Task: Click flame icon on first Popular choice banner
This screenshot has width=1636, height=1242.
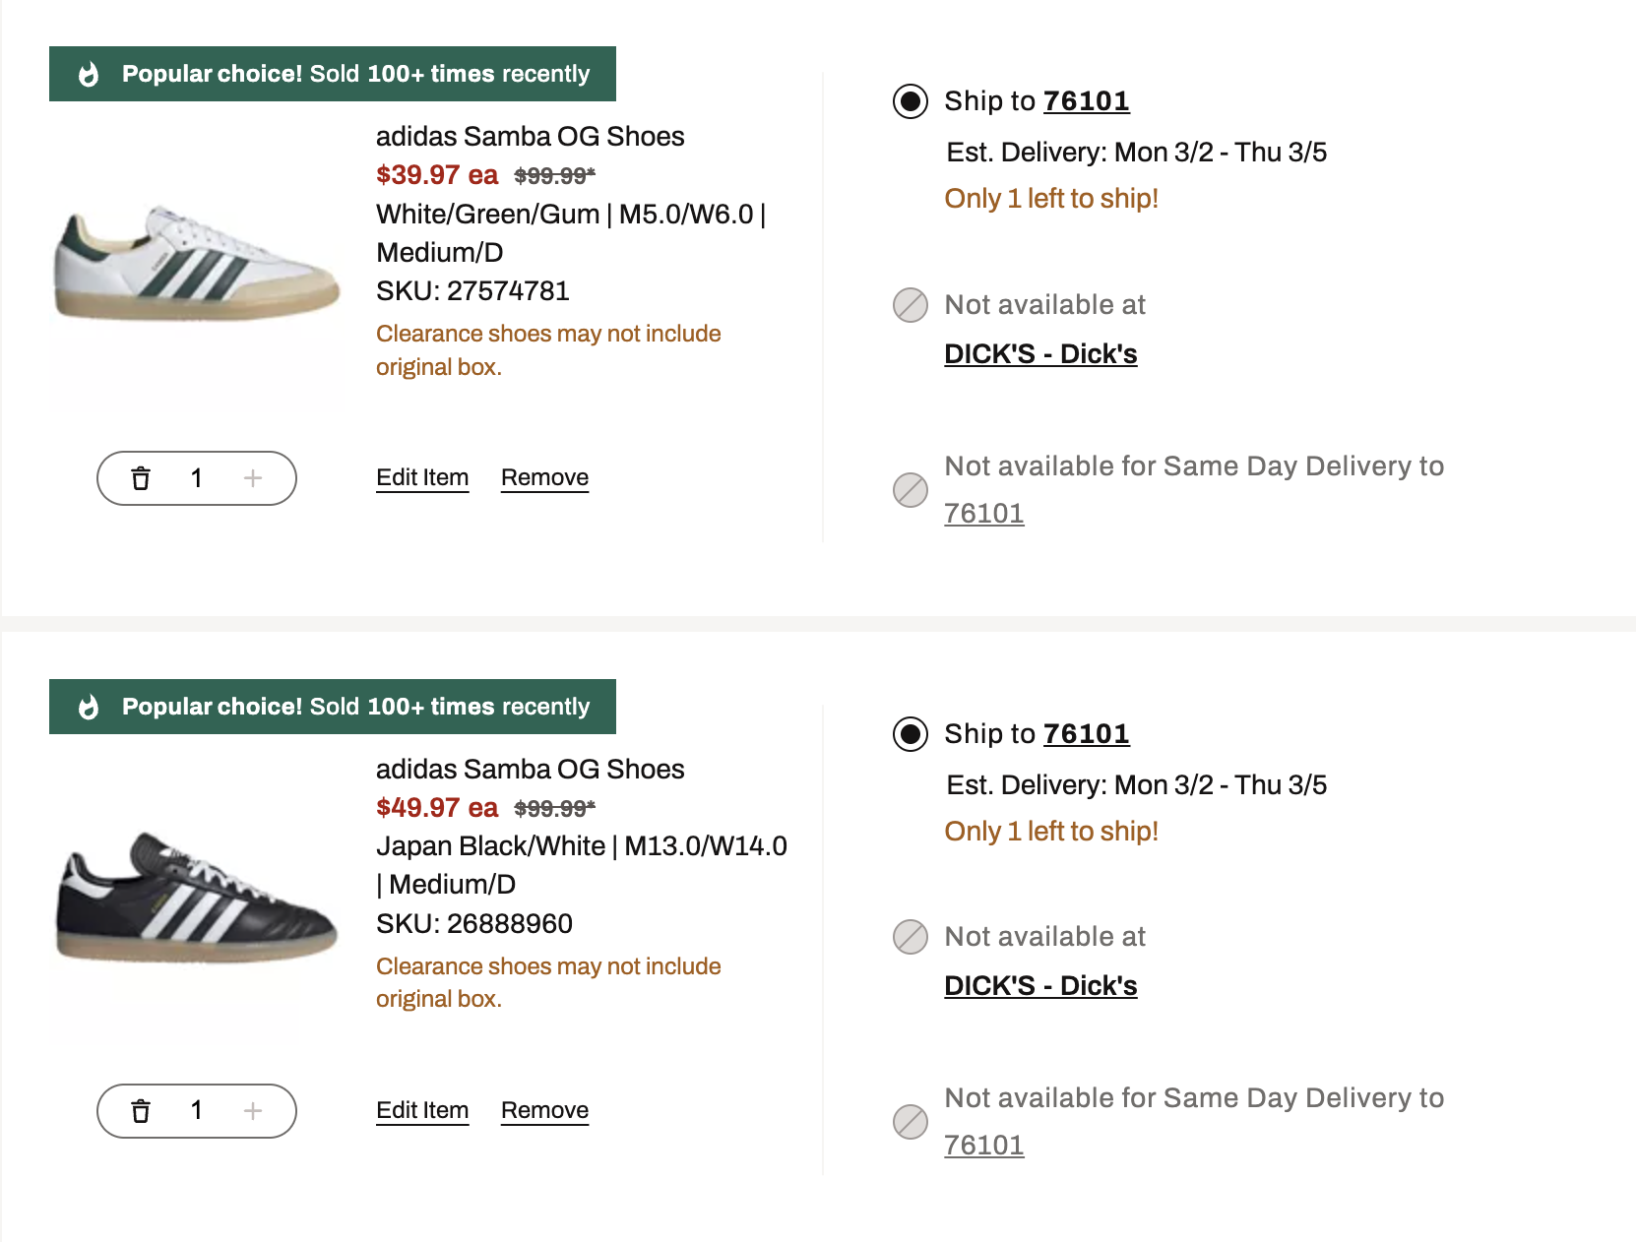Action: click(89, 74)
